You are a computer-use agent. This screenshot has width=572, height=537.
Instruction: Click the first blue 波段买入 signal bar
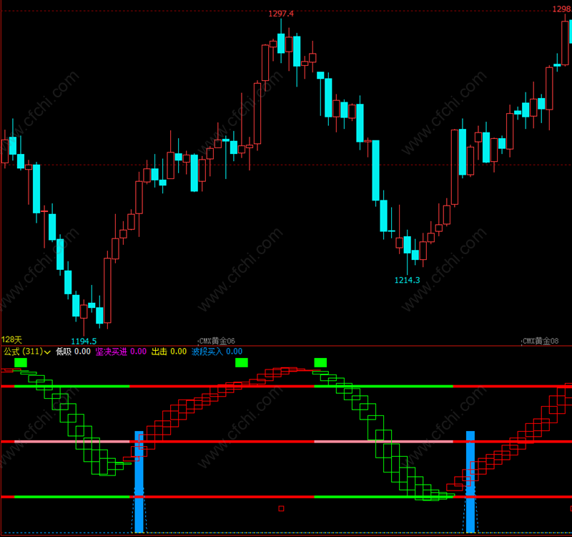point(139,482)
